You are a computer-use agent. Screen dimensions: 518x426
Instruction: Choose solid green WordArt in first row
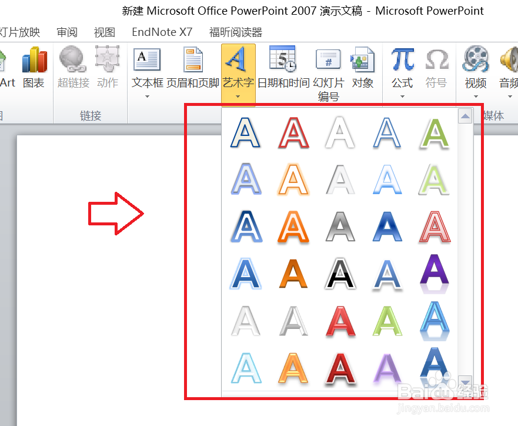[x=435, y=132]
